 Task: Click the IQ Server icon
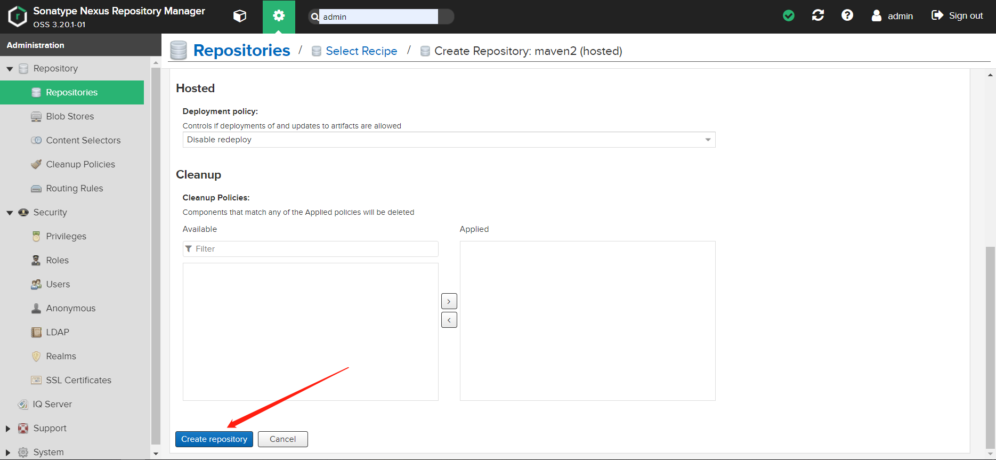[x=23, y=404]
